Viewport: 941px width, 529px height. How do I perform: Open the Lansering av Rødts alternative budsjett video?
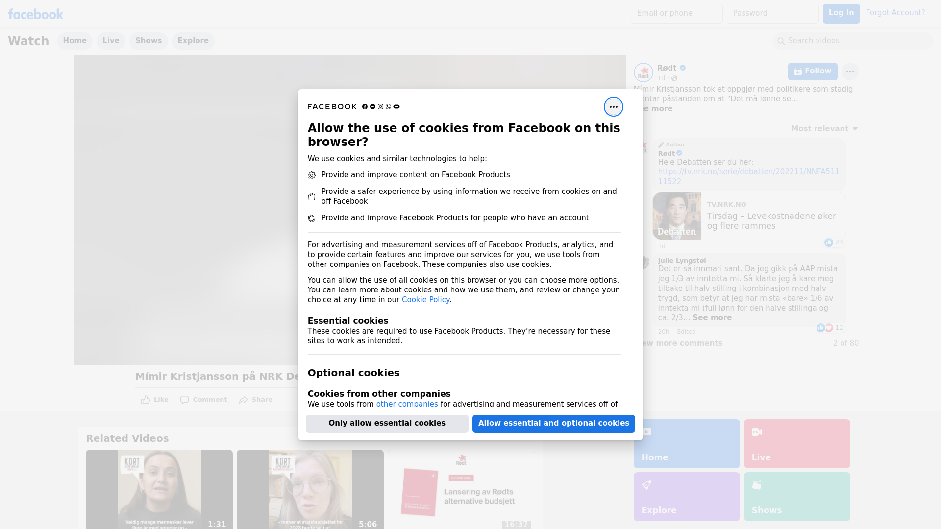pyautogui.click(x=461, y=489)
